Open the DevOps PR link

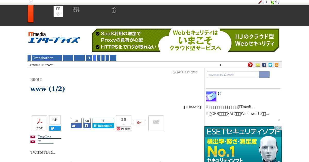click(49, 137)
